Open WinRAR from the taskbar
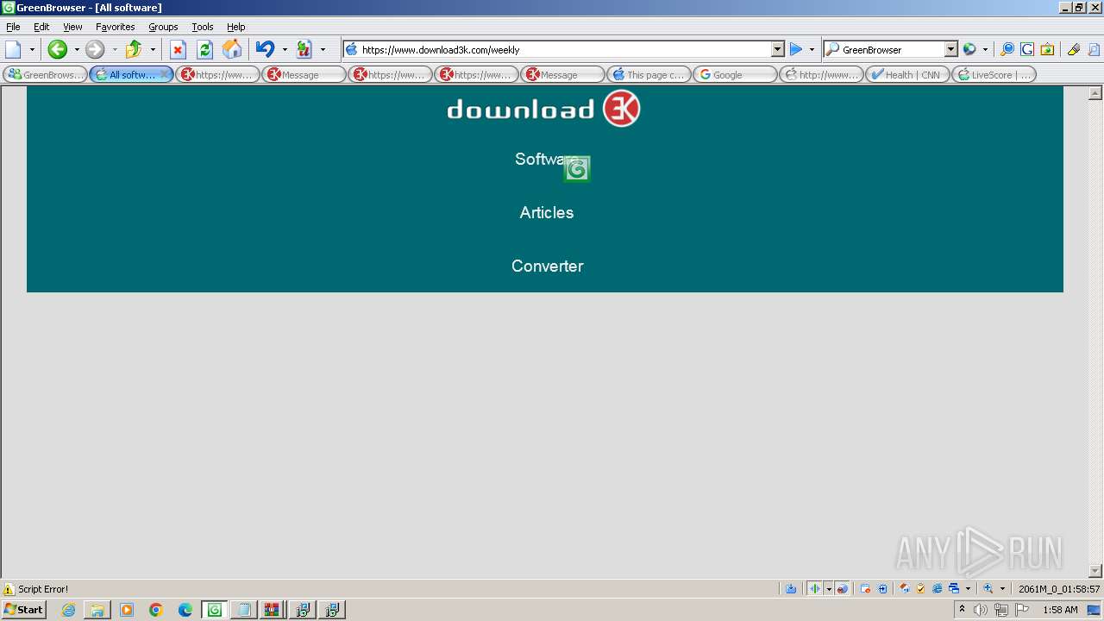This screenshot has height=621, width=1104. [273, 610]
